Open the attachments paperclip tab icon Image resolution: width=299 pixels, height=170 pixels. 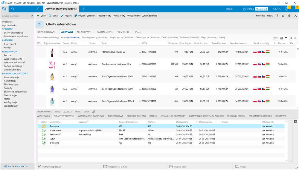click(94, 111)
